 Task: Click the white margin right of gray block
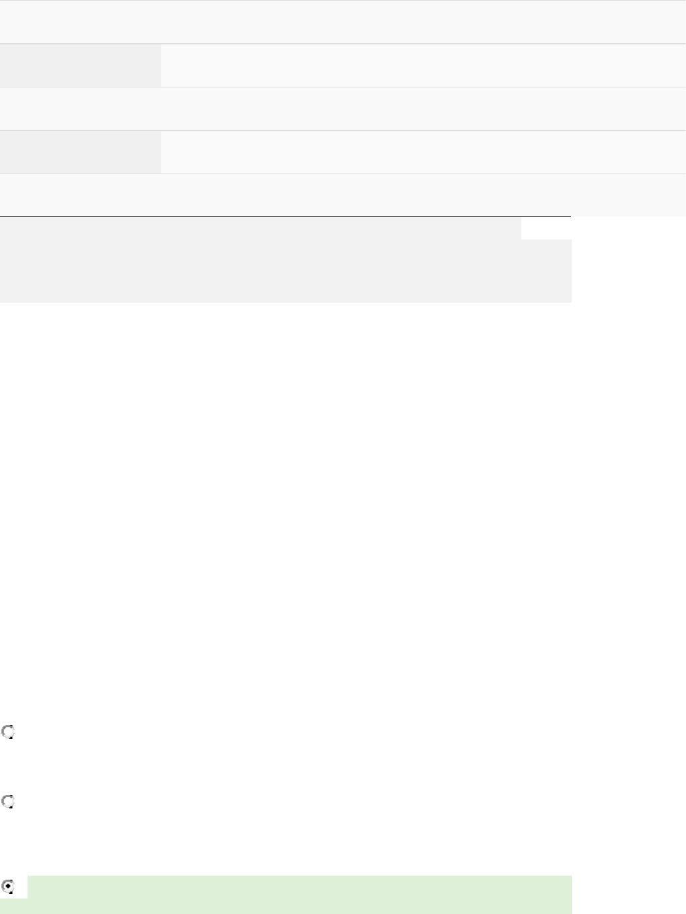628,262
